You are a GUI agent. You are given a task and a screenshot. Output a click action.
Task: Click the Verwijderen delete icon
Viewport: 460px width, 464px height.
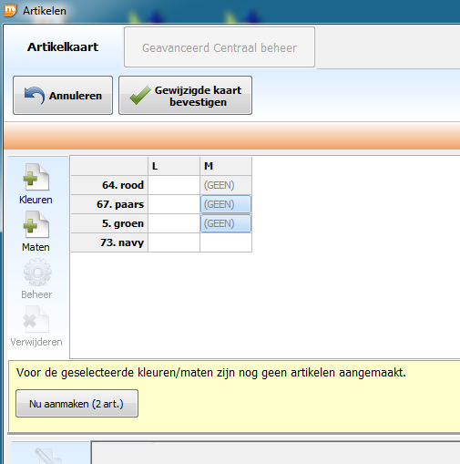tap(36, 319)
